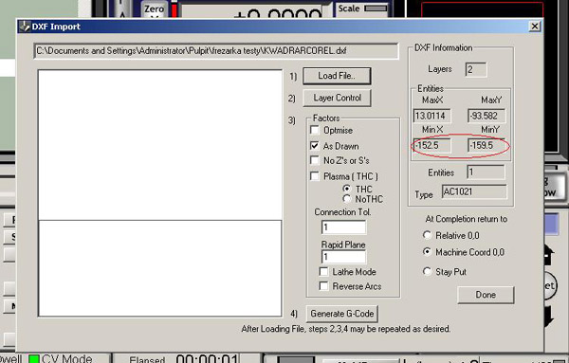The width and height of the screenshot is (569, 363).
Task: Choose Relative 0,0 completion option
Action: click(x=427, y=235)
